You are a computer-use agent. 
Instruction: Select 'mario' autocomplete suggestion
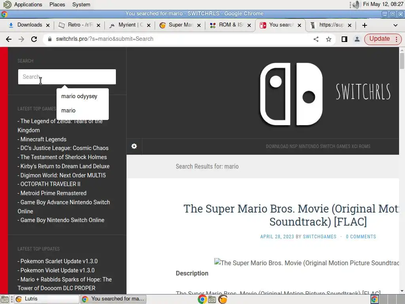(82, 110)
